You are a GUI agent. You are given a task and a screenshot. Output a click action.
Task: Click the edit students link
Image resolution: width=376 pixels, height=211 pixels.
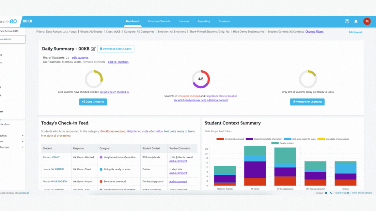point(80,58)
